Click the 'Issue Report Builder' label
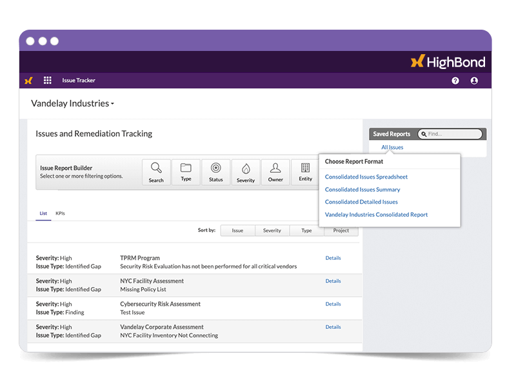 coord(66,168)
